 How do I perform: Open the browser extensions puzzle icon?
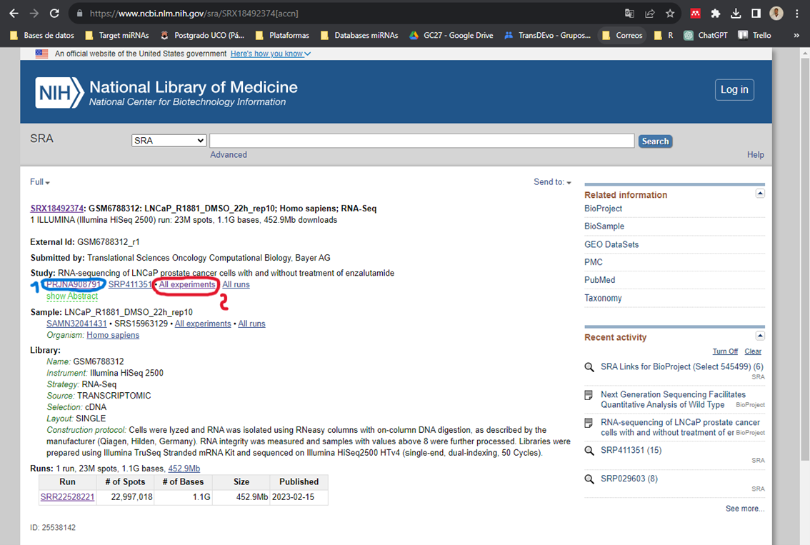coord(716,14)
